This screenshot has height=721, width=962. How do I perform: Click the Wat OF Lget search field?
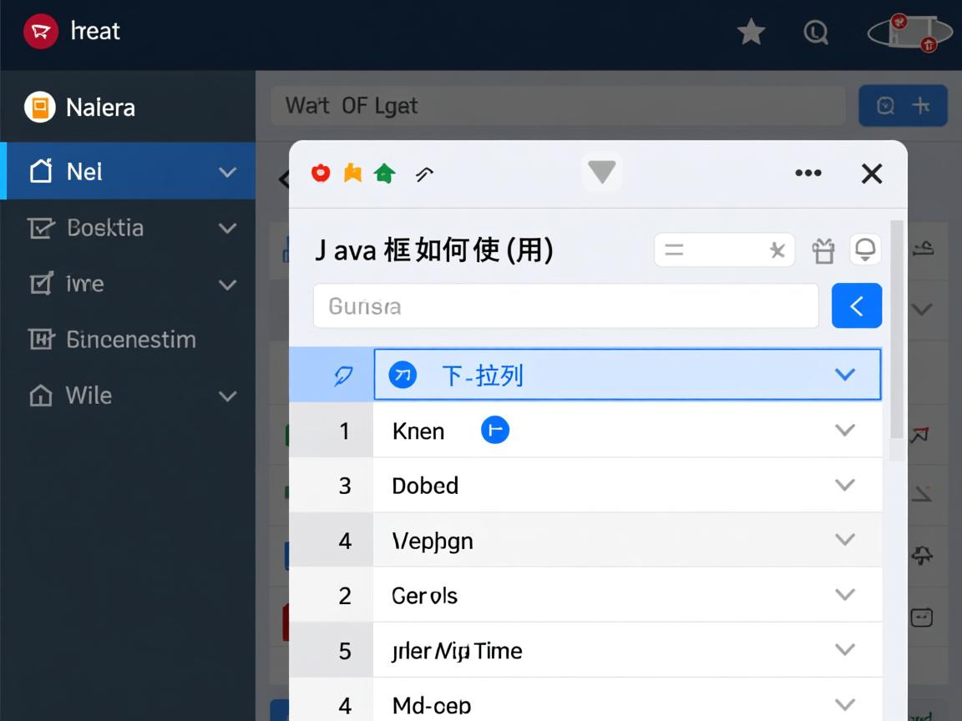(x=558, y=105)
